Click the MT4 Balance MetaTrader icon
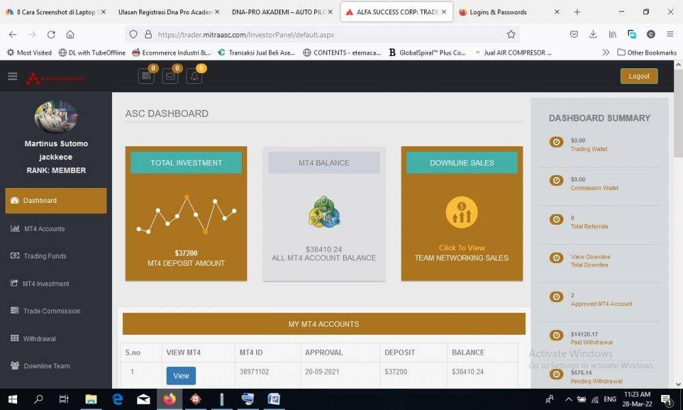This screenshot has height=410, width=683. pyautogui.click(x=324, y=213)
